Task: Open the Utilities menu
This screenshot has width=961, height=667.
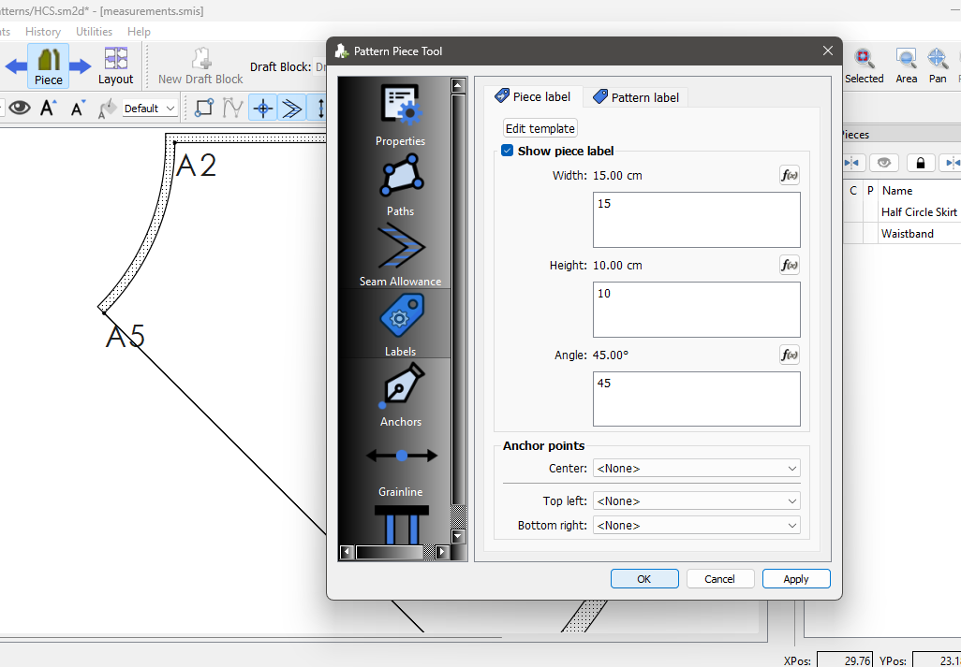Action: click(x=94, y=32)
